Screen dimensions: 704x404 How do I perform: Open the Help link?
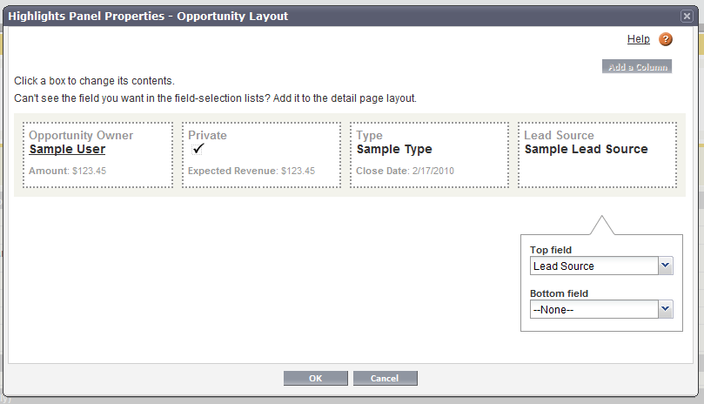[x=638, y=39]
